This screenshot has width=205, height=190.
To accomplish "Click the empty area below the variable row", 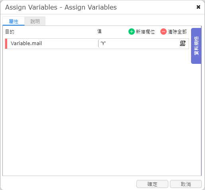I will (x=97, y=112).
